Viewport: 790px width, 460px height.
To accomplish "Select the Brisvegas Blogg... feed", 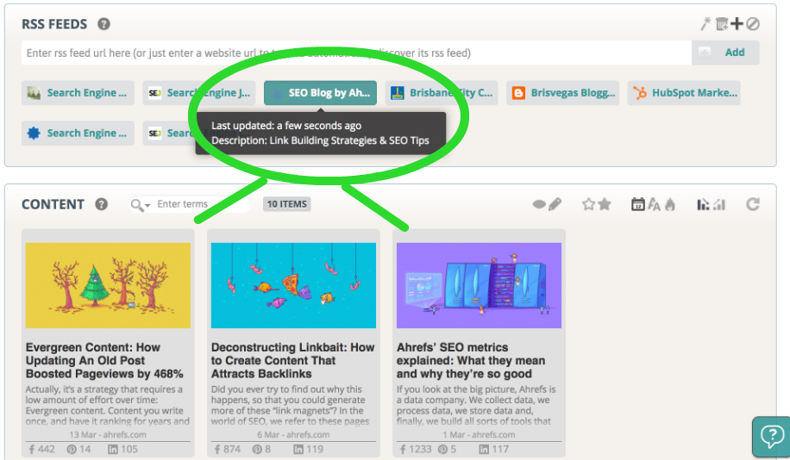I will point(563,93).
